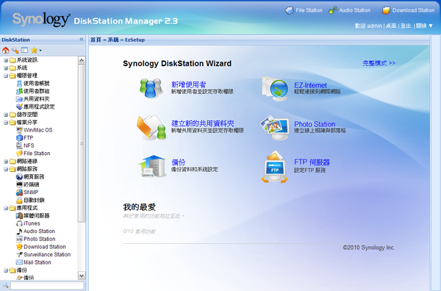Expand the 儲存空間 tree folder
Viewport: 441px width, 291px height.
(x=6, y=115)
